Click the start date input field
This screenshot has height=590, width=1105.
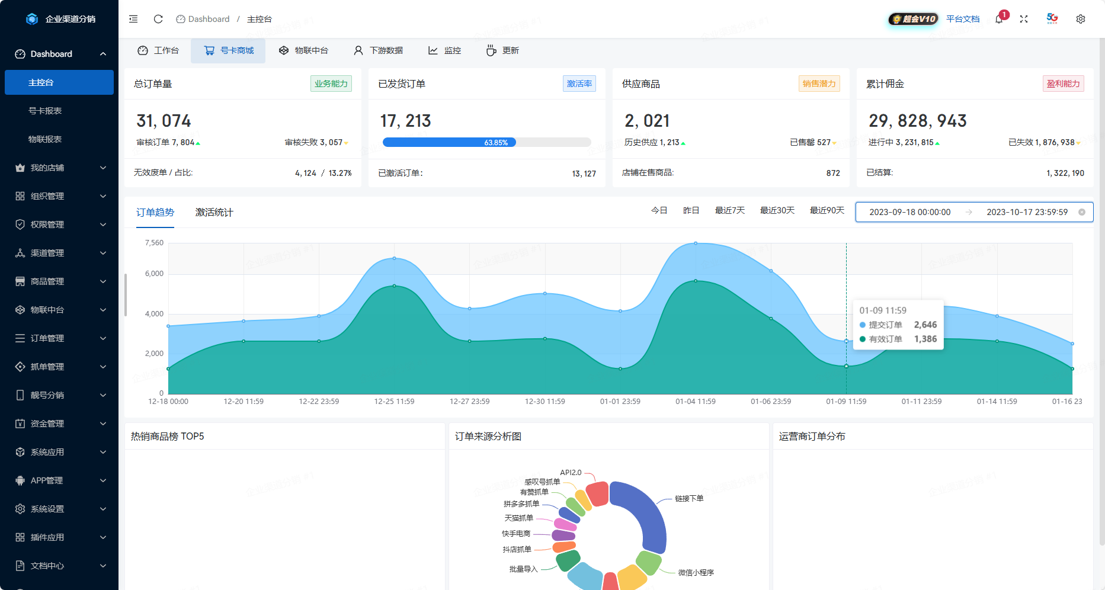pyautogui.click(x=909, y=212)
